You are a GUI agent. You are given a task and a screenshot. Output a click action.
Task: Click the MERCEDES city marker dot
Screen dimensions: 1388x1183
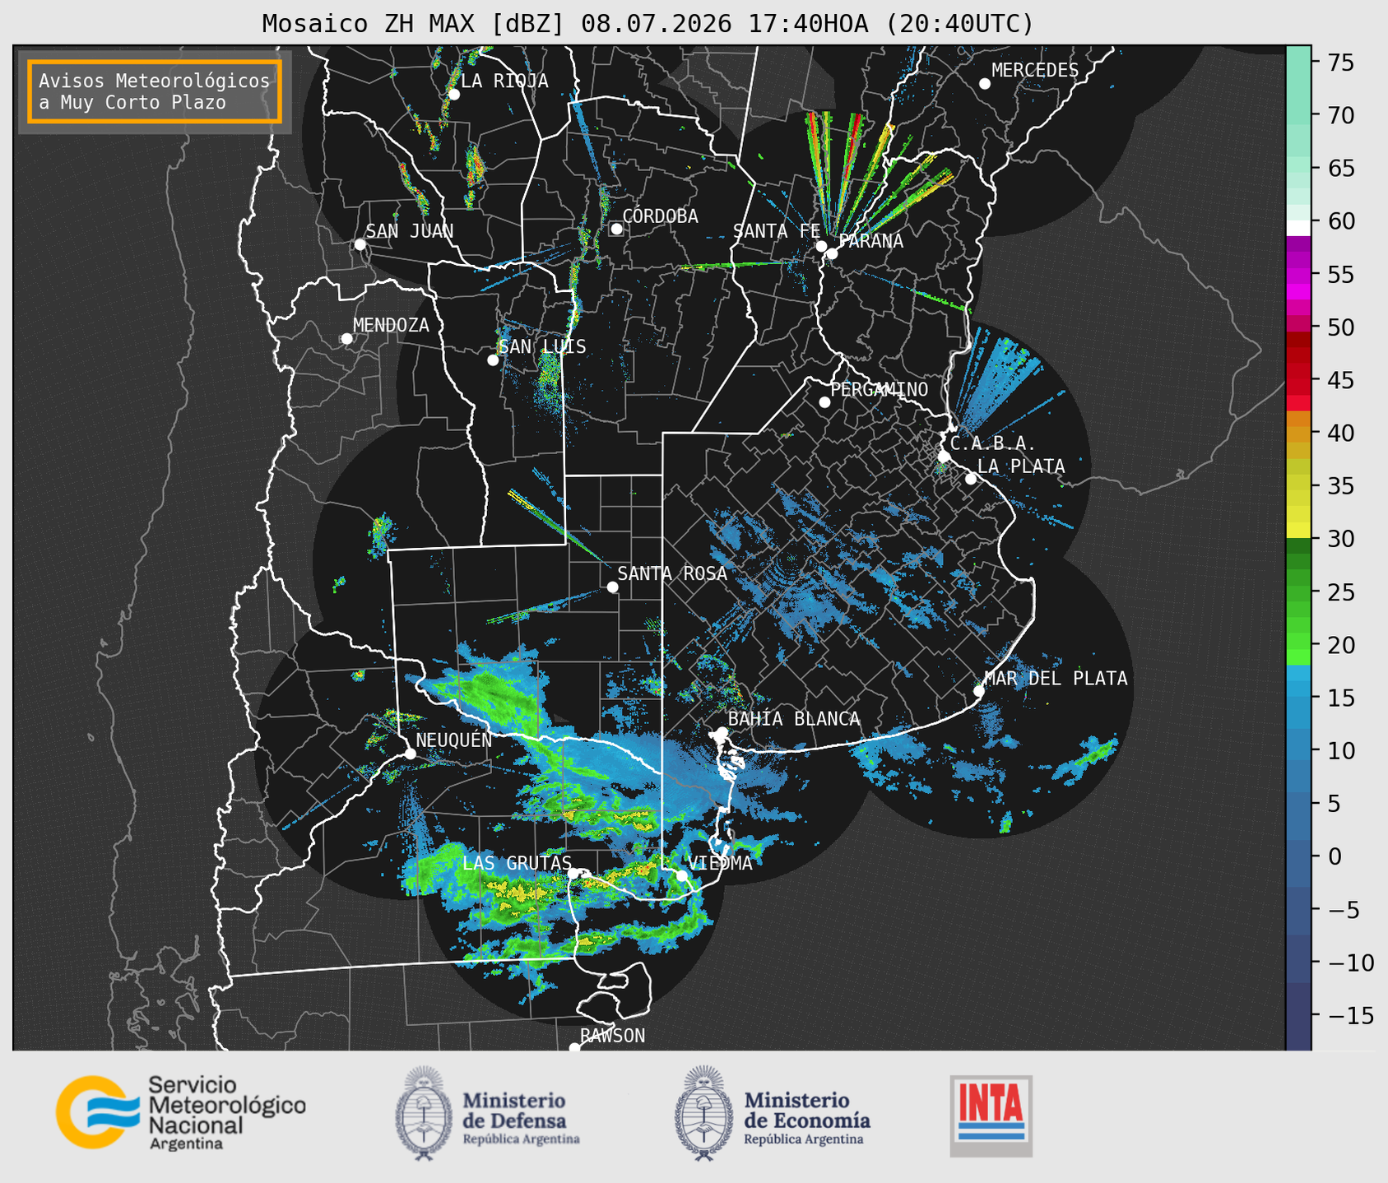coord(985,83)
